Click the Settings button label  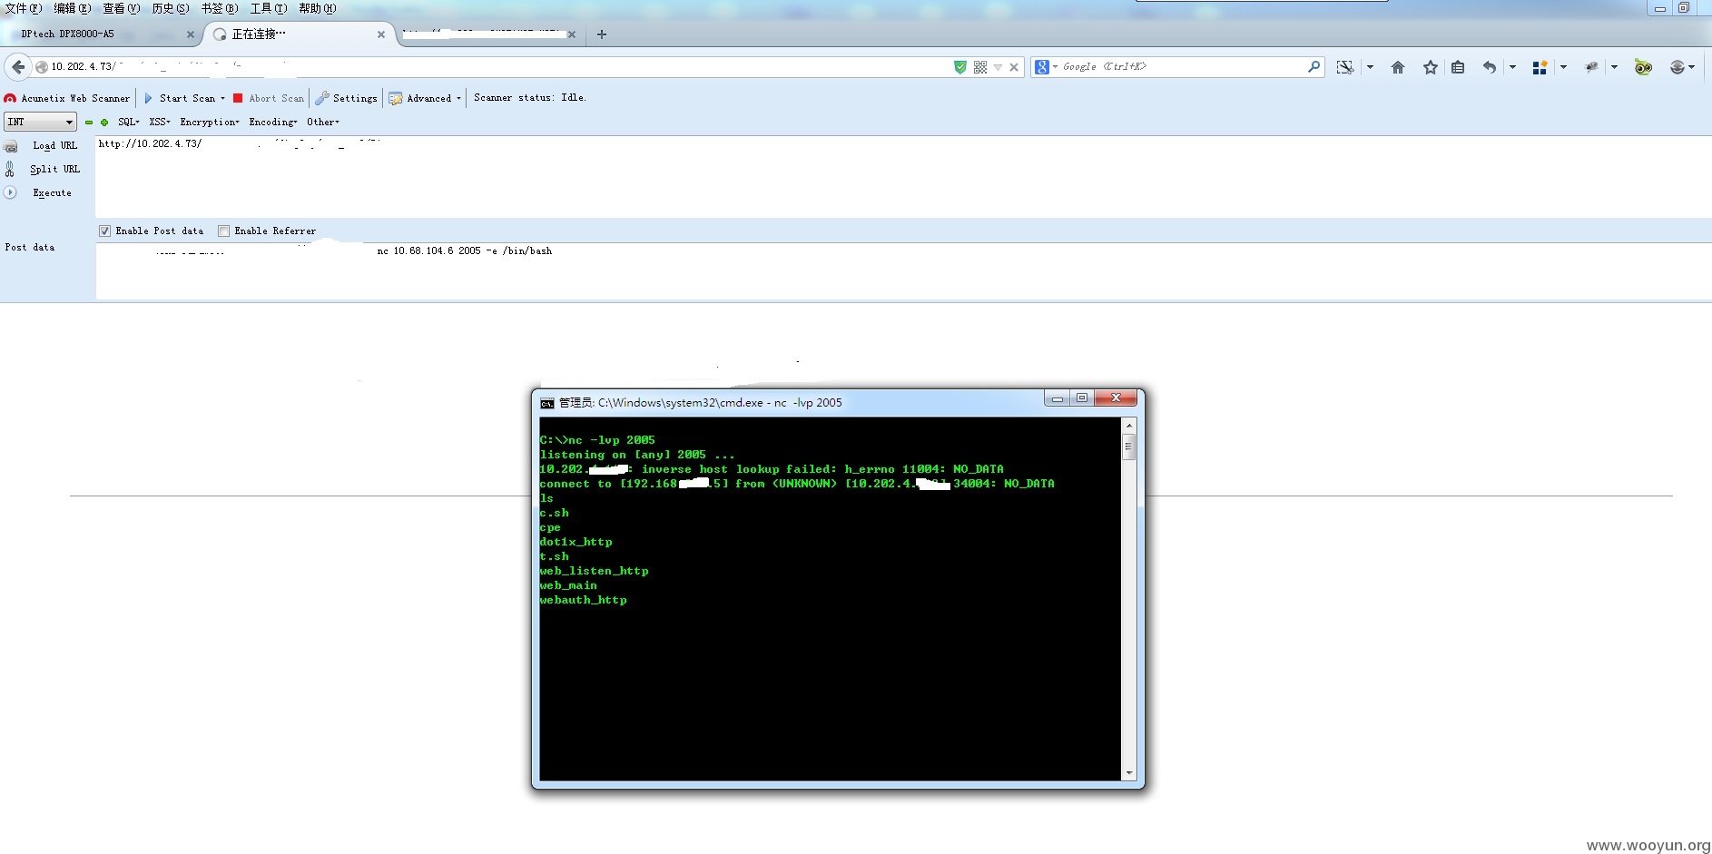[x=355, y=98]
